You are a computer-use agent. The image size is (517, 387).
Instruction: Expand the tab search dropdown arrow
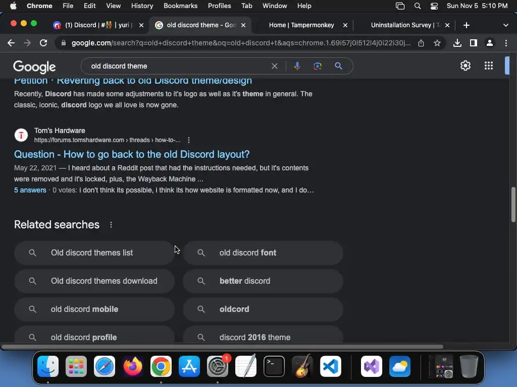(x=506, y=25)
